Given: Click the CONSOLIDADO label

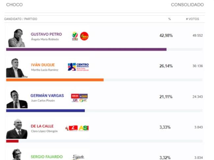Looking at the screenshot, I should 187,5.
